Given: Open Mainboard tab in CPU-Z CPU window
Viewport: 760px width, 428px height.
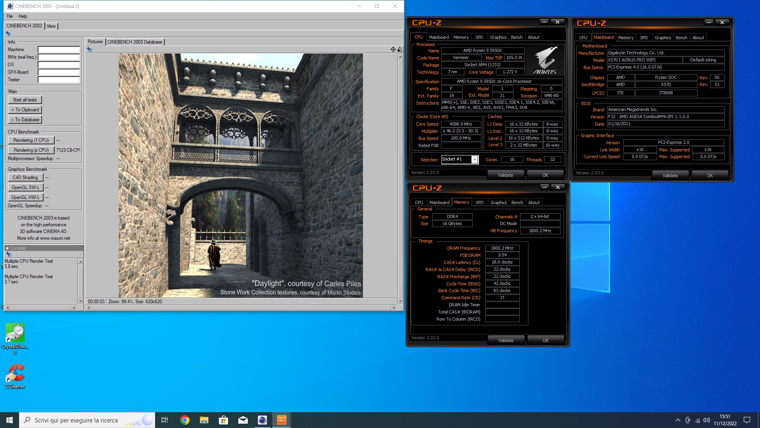Looking at the screenshot, I should click(x=439, y=37).
